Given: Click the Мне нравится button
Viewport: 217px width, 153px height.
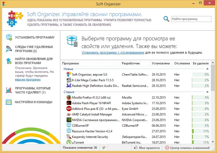Looking at the screenshot, I should (x=147, y=148).
